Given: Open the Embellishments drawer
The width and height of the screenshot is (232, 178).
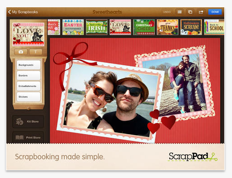Looking at the screenshot, I should click(x=29, y=86).
